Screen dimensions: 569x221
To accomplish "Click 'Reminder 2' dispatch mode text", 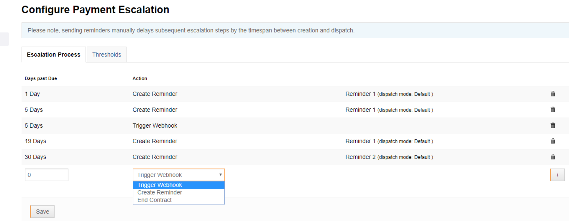I will click(x=389, y=157).
